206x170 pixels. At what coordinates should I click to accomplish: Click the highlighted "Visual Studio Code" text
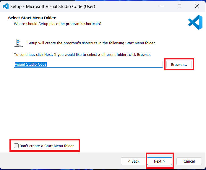31,64
